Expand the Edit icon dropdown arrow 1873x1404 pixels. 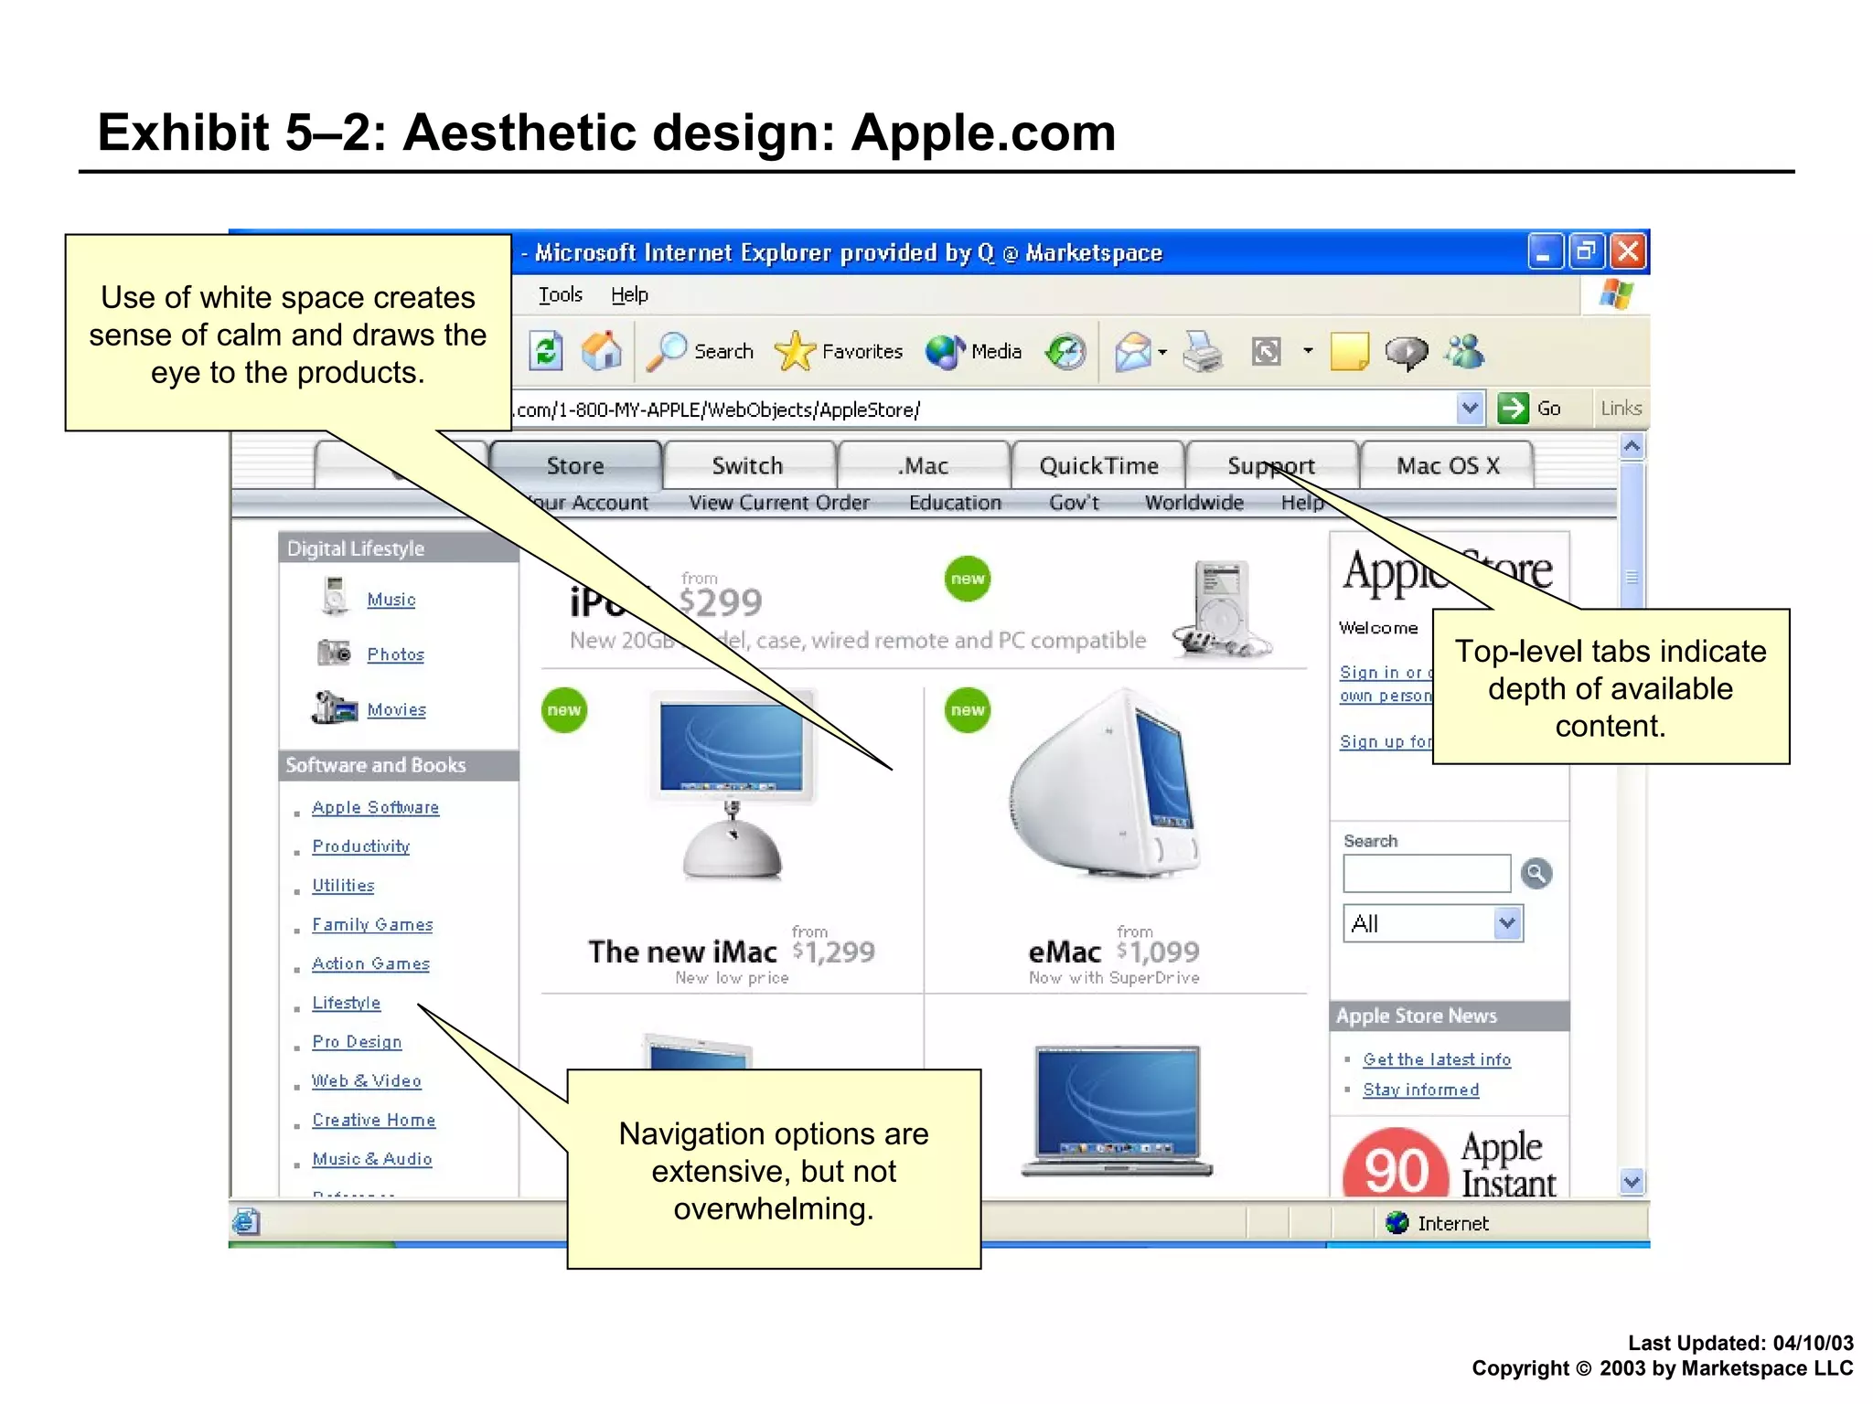tap(1308, 351)
